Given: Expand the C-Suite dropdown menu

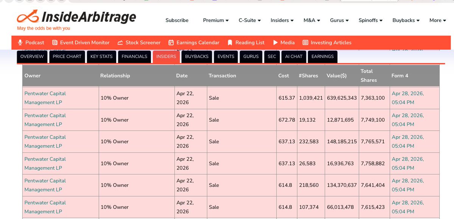Looking at the screenshot, I should point(249,20).
